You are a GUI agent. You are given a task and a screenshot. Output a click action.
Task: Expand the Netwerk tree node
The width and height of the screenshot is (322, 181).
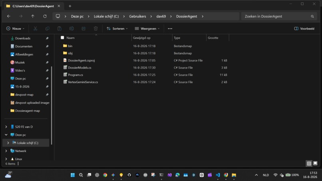pos(6,151)
